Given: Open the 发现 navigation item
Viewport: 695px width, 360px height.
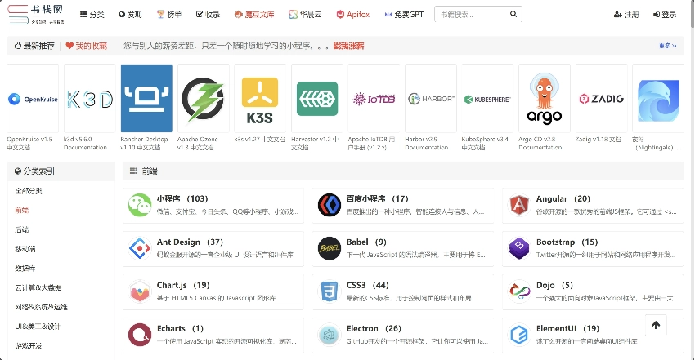Looking at the screenshot, I should tap(130, 15).
